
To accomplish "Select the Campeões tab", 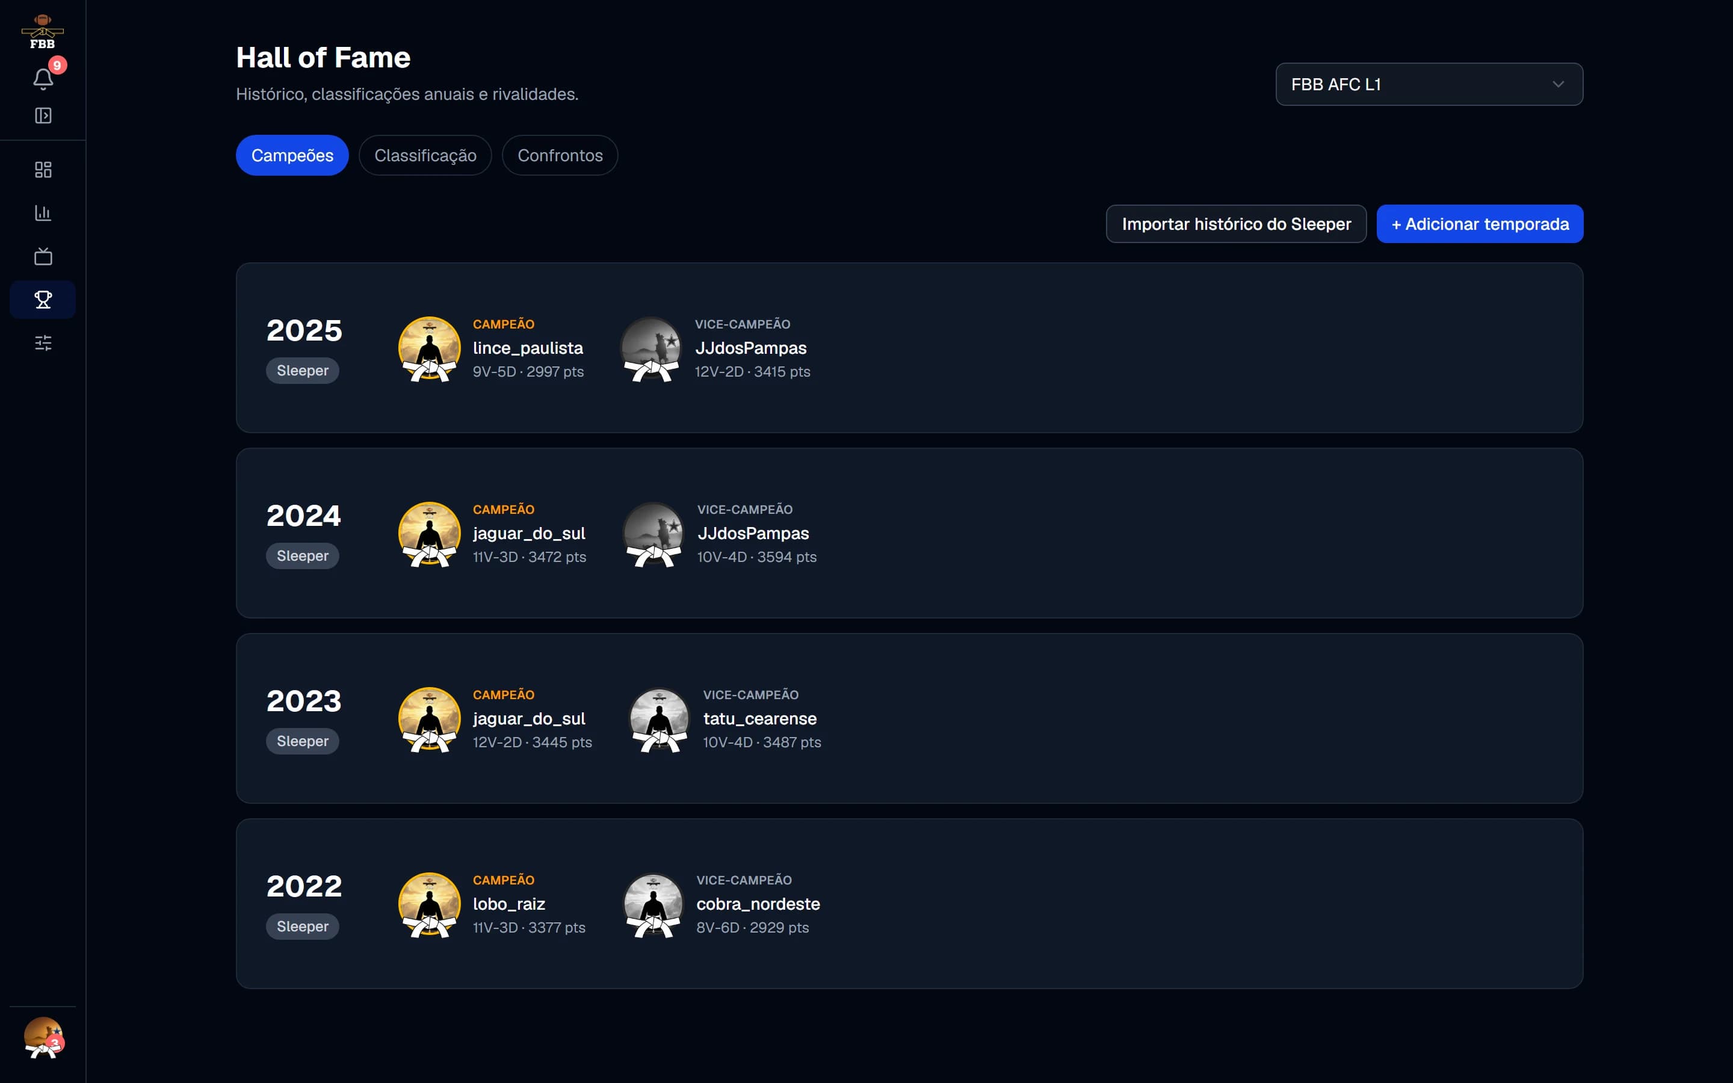I will (x=292, y=155).
